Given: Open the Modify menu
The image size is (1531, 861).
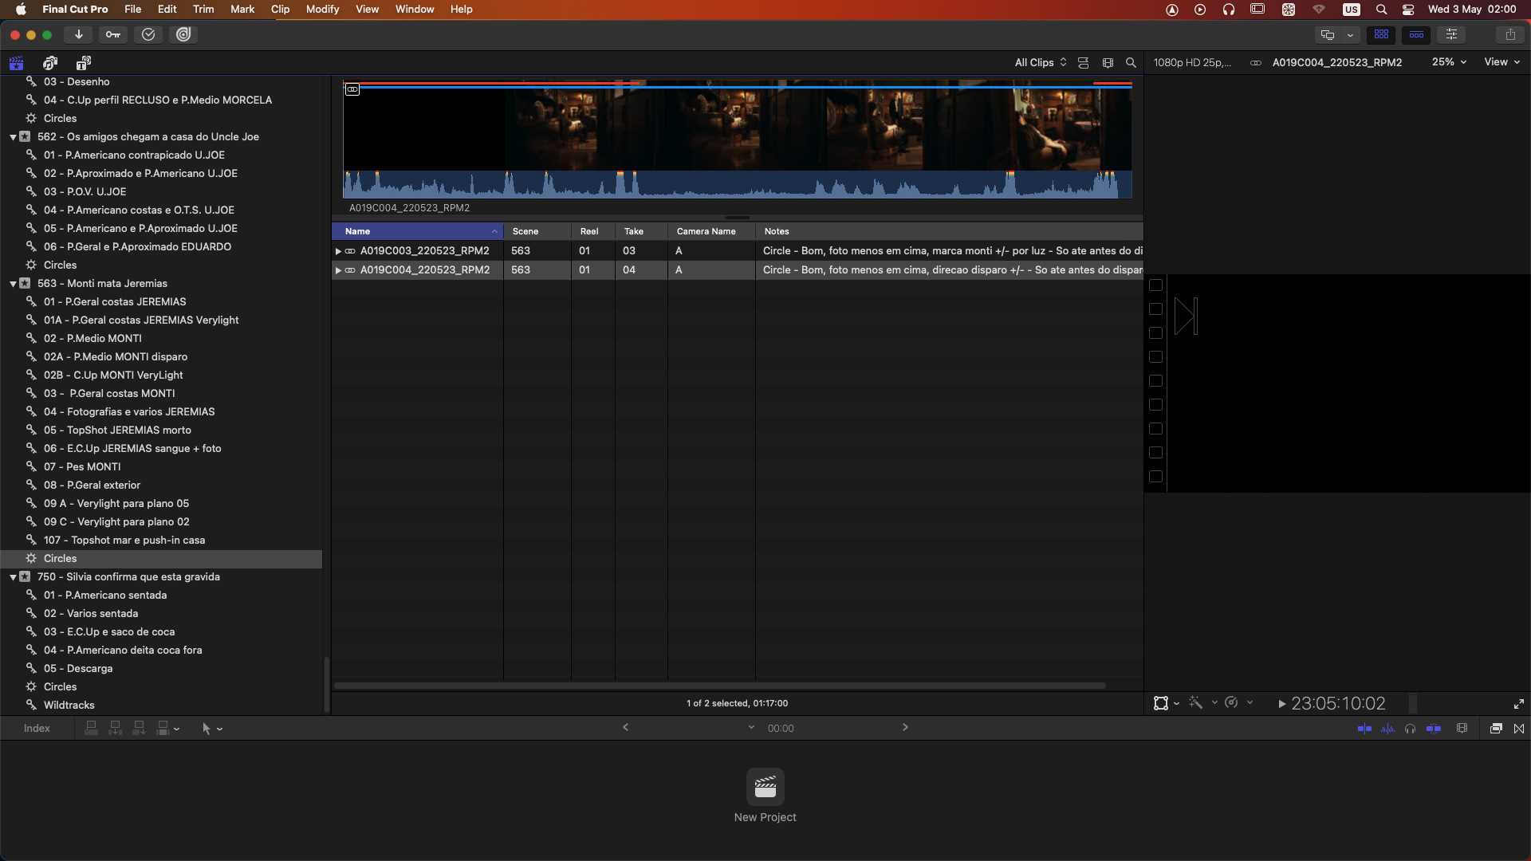Looking at the screenshot, I should point(322,9).
